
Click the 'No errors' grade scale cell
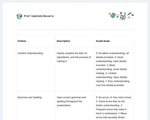[x=114, y=106]
